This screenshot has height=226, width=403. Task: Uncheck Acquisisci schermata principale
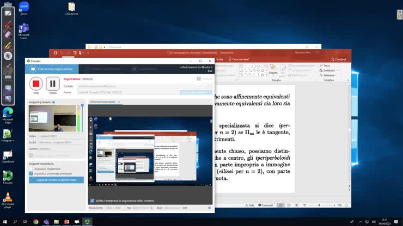(x=31, y=173)
